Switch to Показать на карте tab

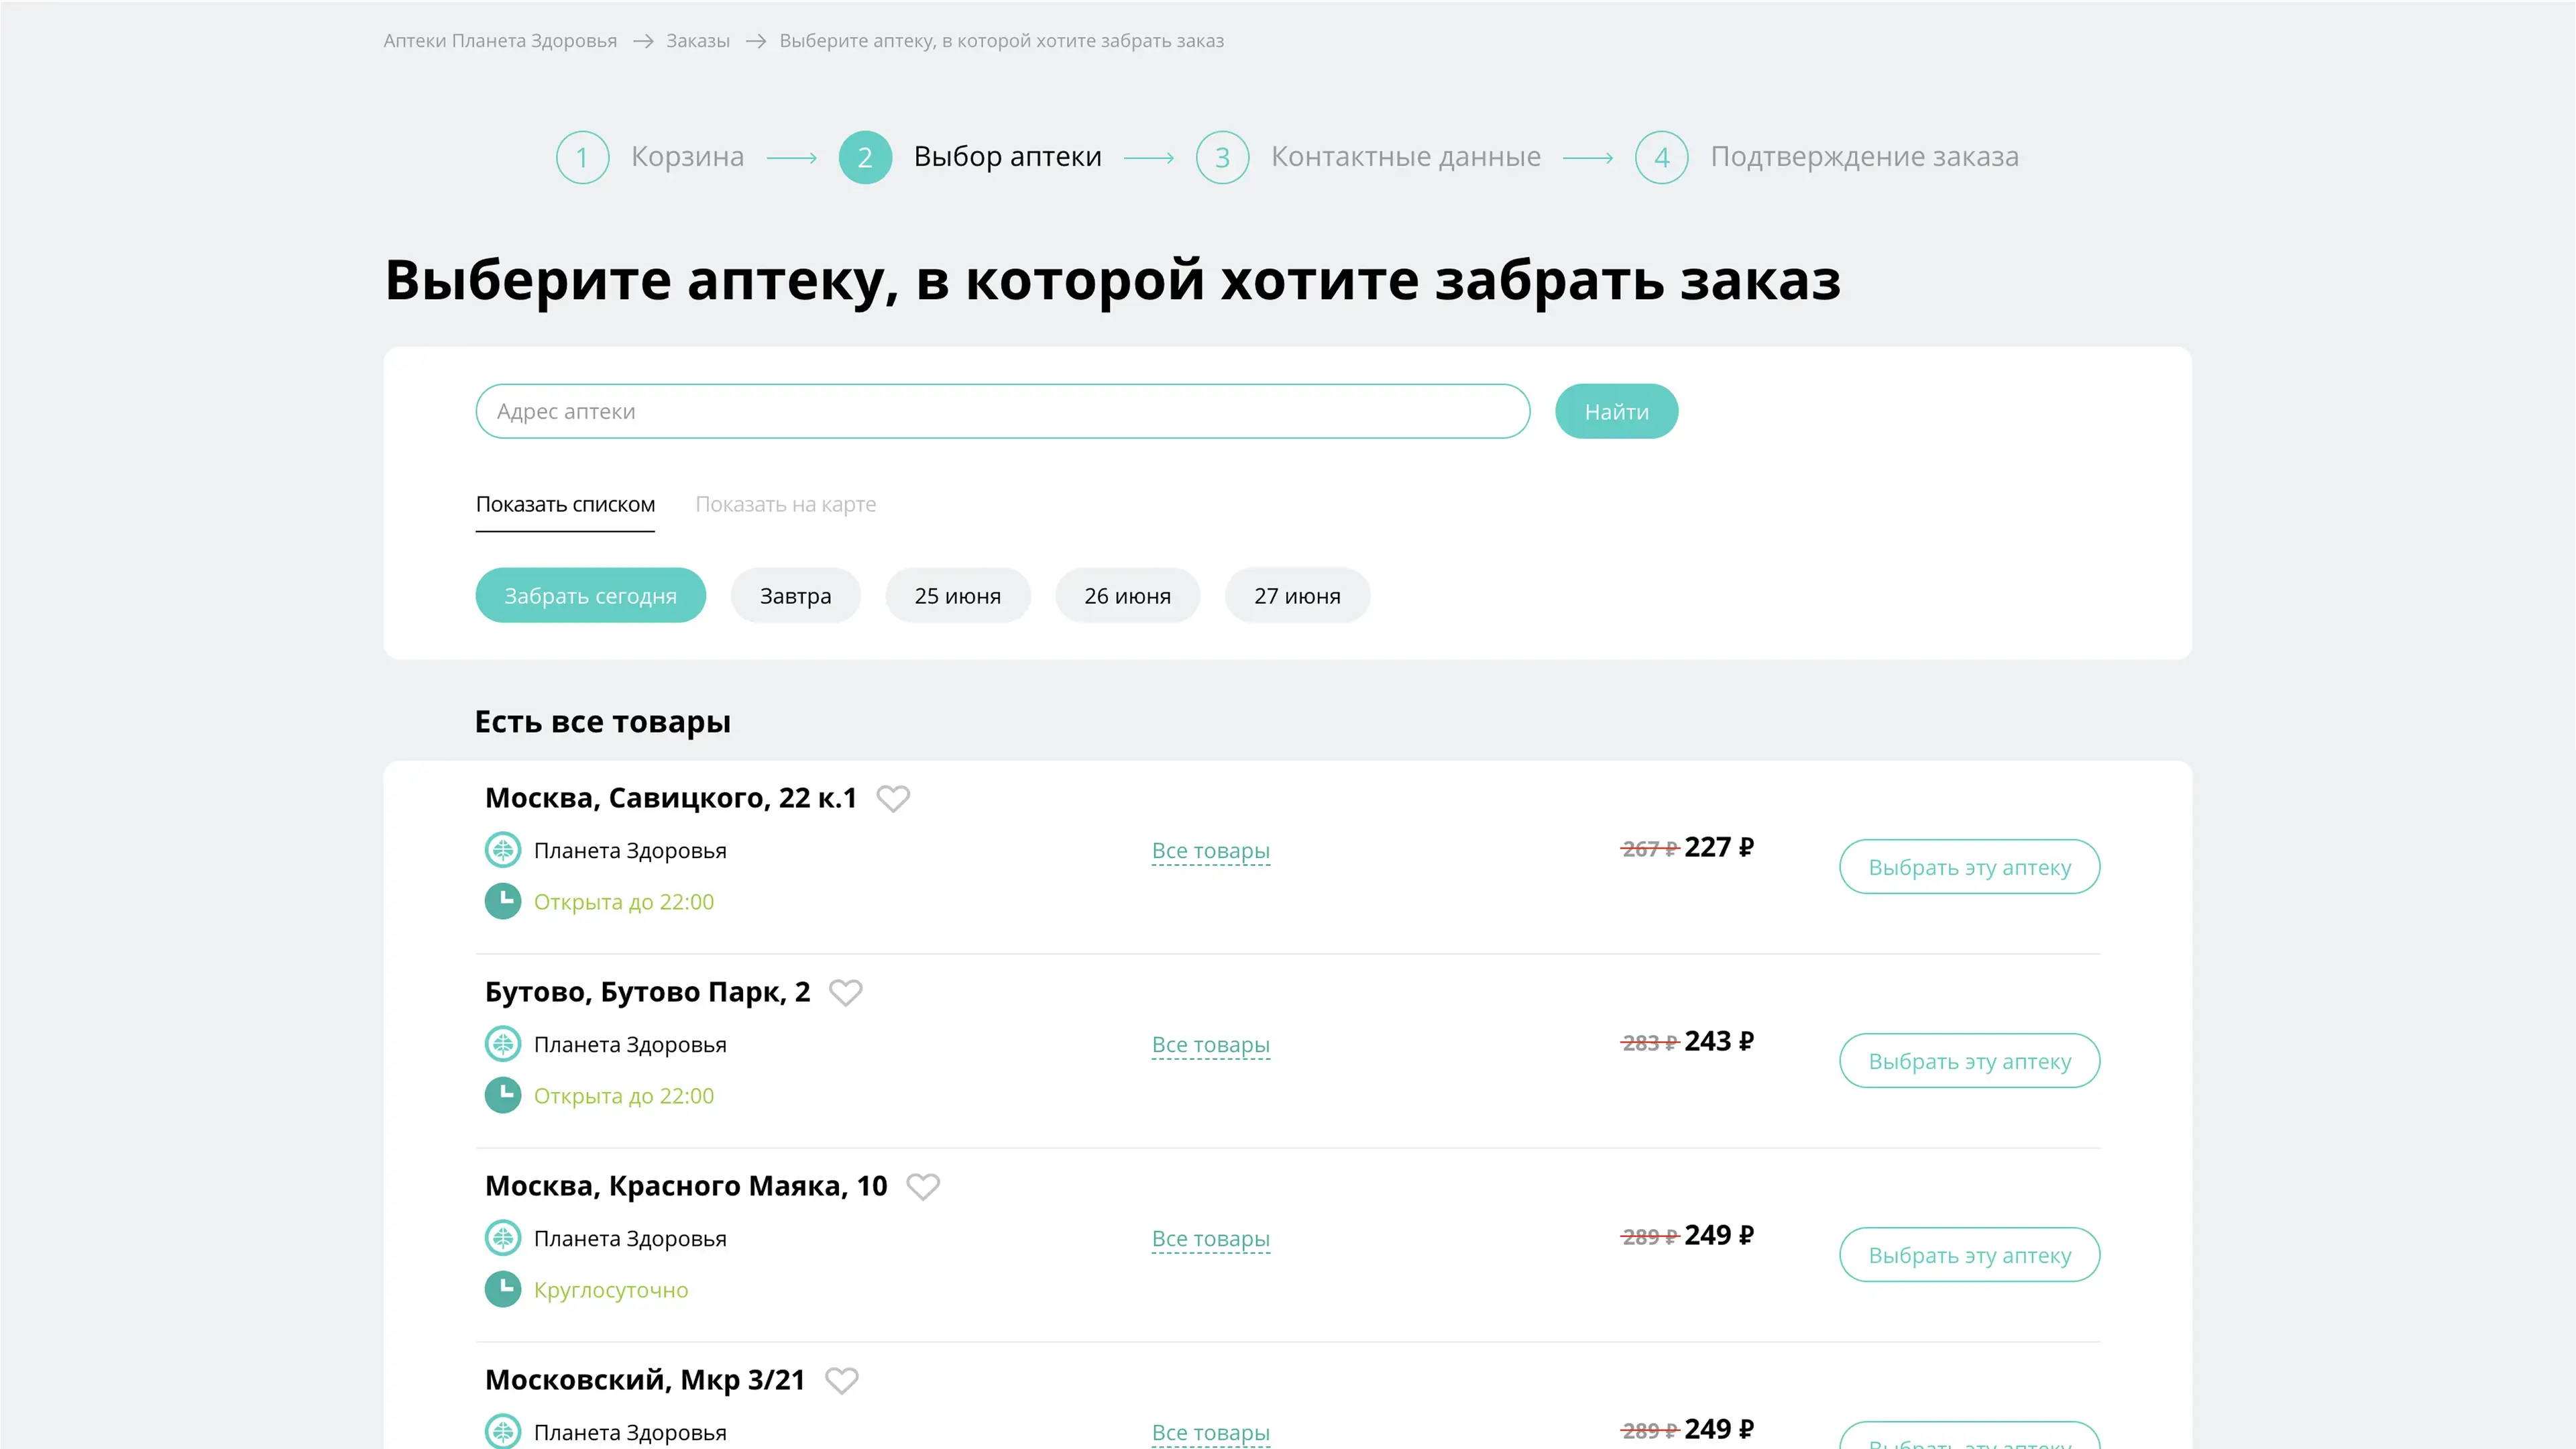(x=785, y=504)
